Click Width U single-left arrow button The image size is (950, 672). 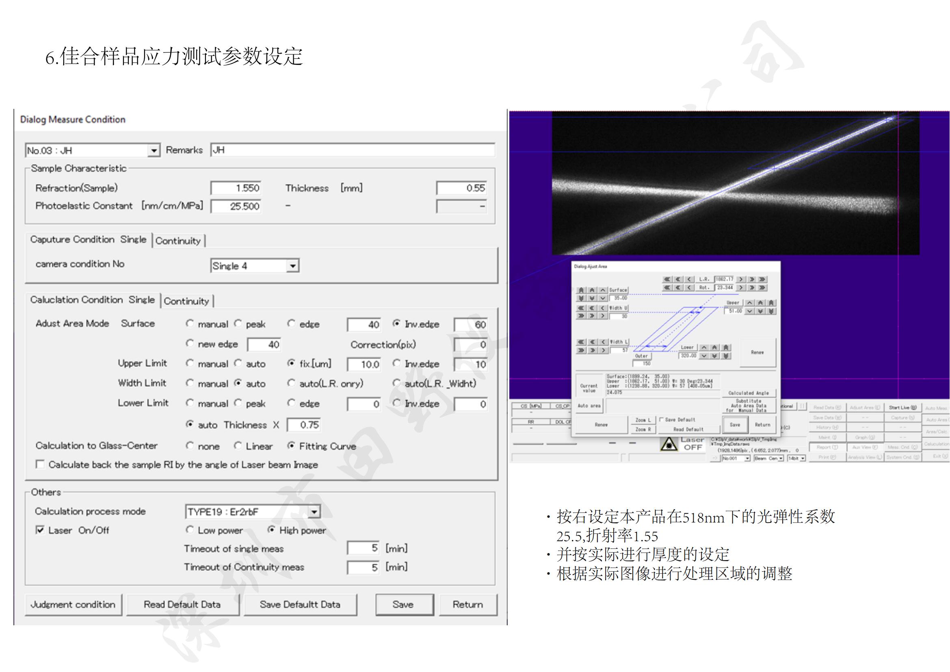[603, 308]
